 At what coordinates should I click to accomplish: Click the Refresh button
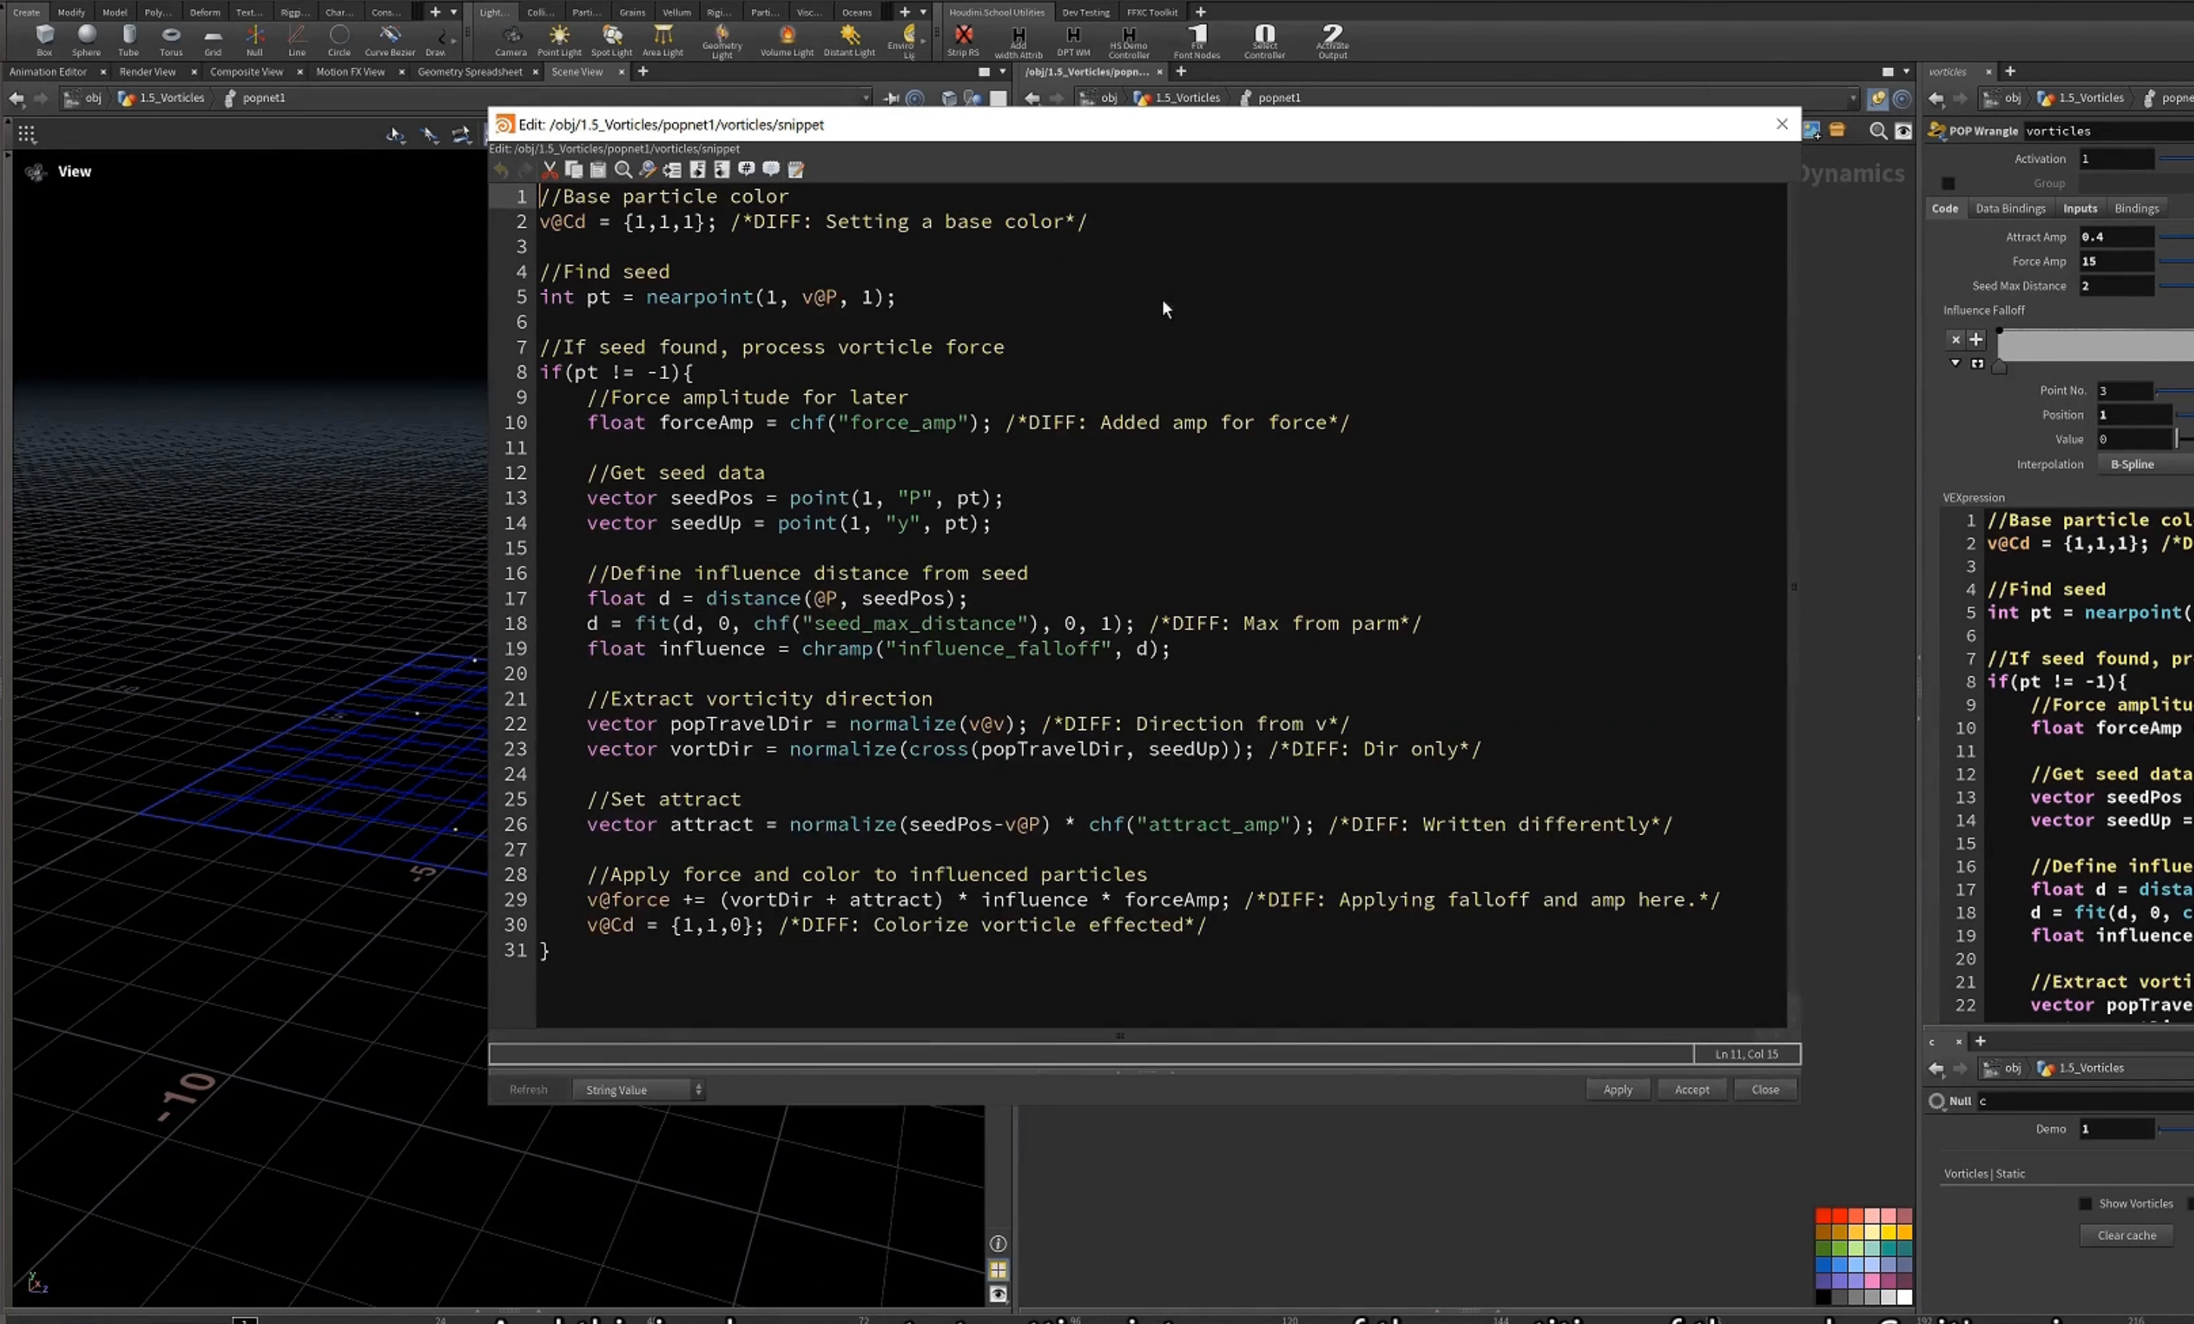pyautogui.click(x=528, y=1089)
